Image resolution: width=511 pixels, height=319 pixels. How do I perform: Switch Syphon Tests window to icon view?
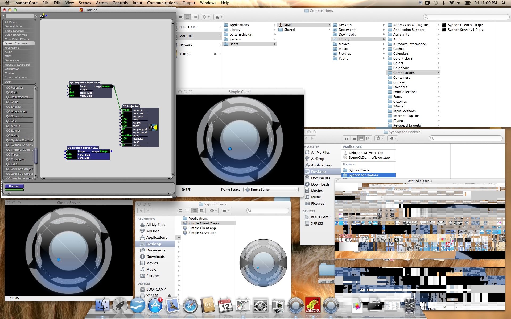(180, 211)
